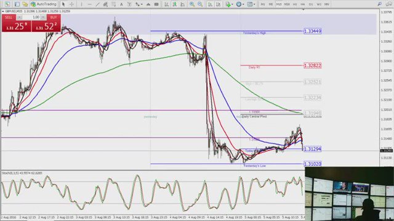
Task: Switch chart to line chart
Action: click(x=182, y=4)
